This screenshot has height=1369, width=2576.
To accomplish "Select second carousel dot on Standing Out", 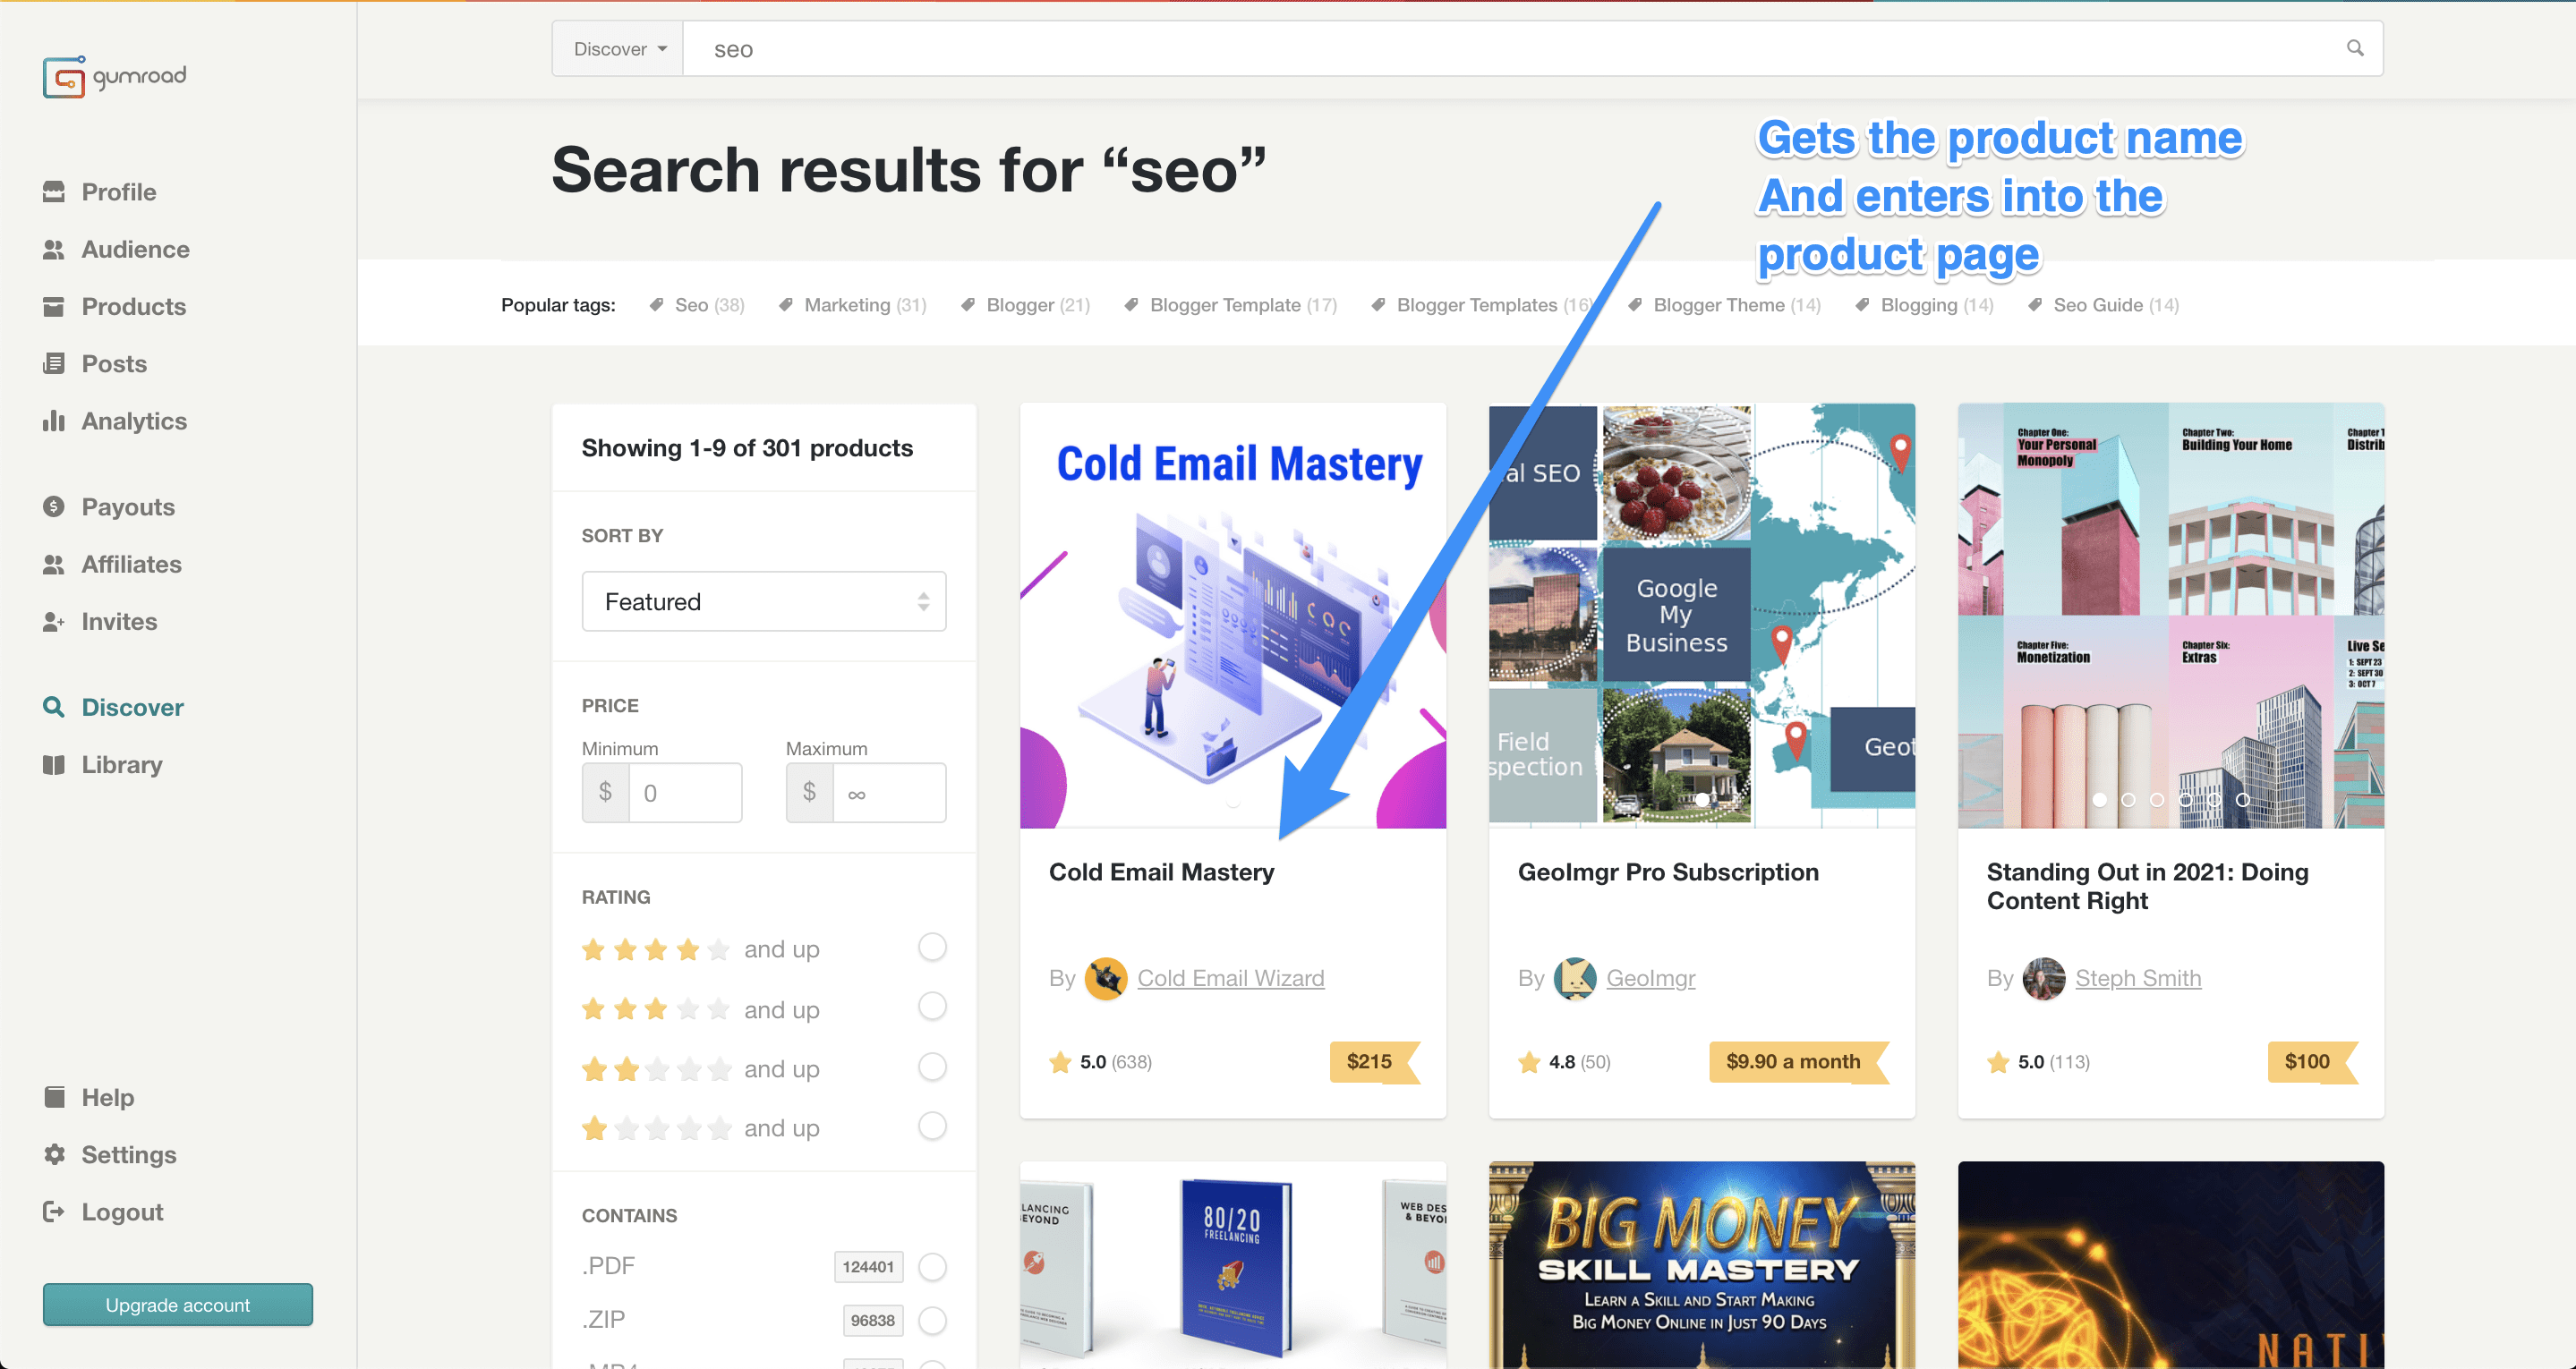I will click(x=2128, y=800).
